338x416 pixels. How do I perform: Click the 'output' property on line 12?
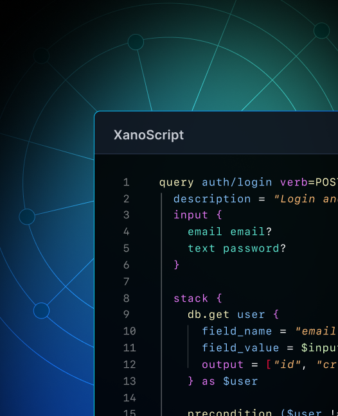[x=223, y=365]
